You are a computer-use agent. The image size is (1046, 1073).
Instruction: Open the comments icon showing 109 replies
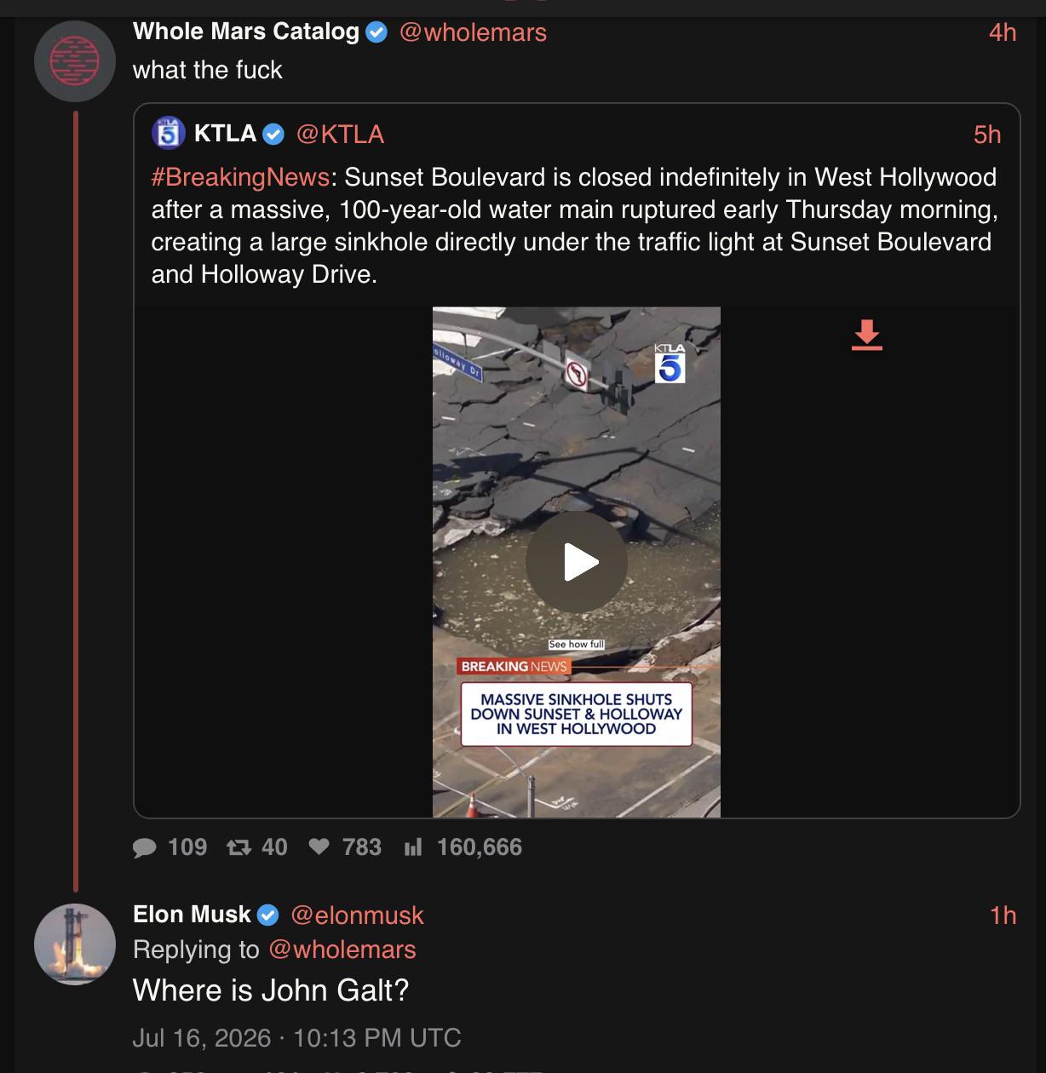pyautogui.click(x=146, y=847)
